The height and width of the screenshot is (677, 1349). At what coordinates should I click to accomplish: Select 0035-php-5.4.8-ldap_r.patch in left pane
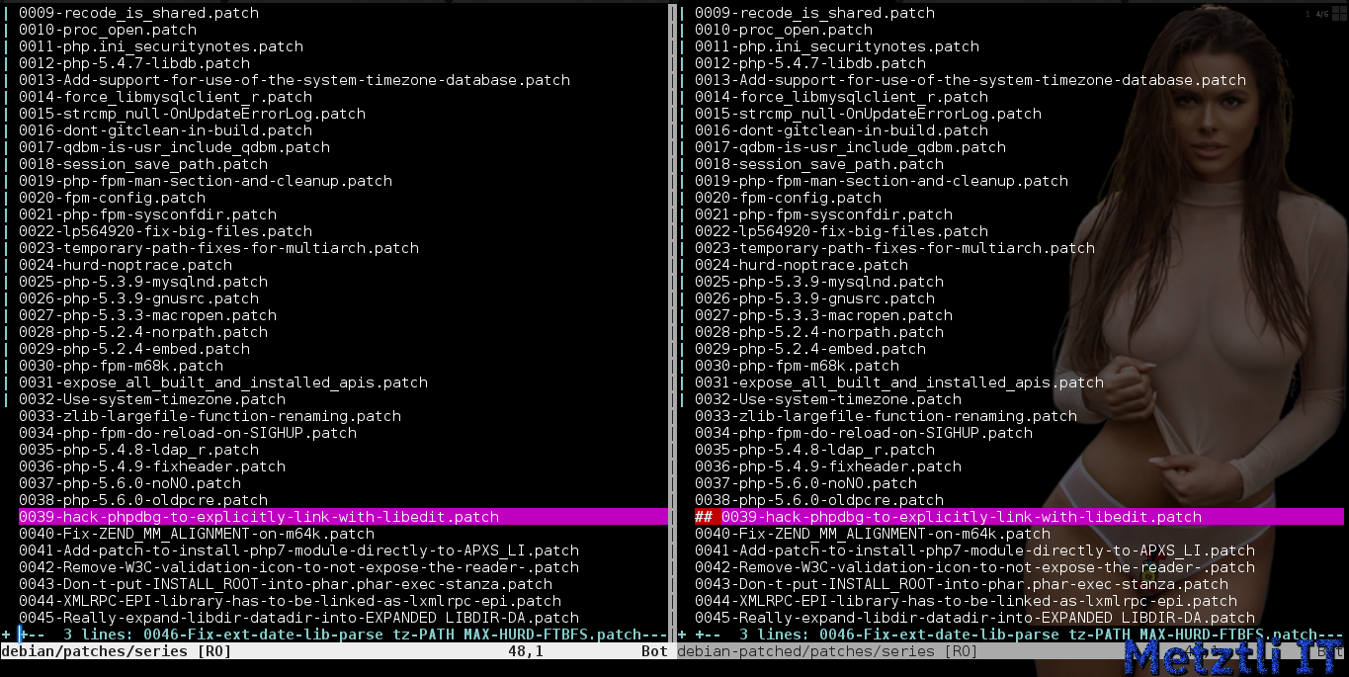138,450
